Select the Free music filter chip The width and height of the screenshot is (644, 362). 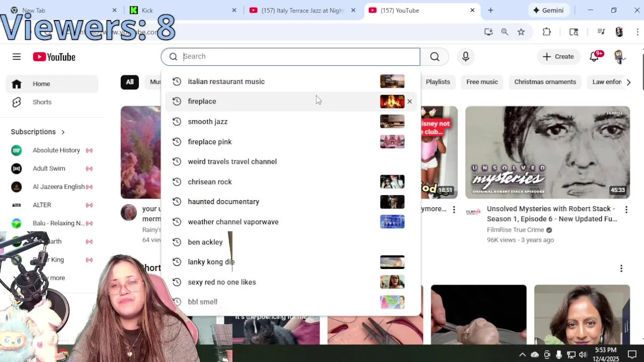[482, 82]
